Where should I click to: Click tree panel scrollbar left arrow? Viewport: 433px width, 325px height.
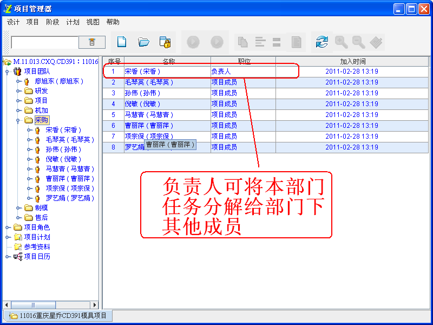click(6, 305)
